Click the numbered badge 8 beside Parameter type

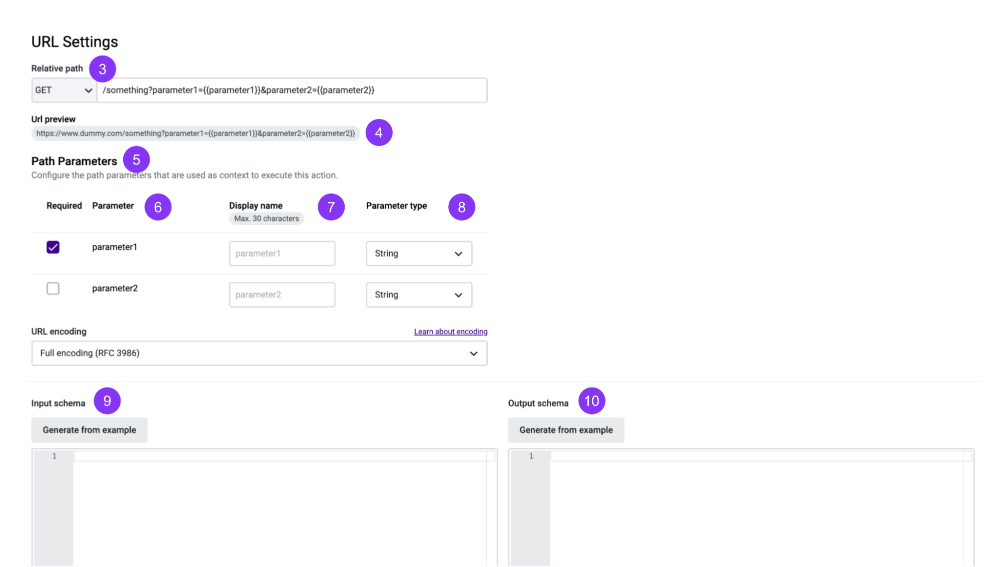click(x=461, y=206)
